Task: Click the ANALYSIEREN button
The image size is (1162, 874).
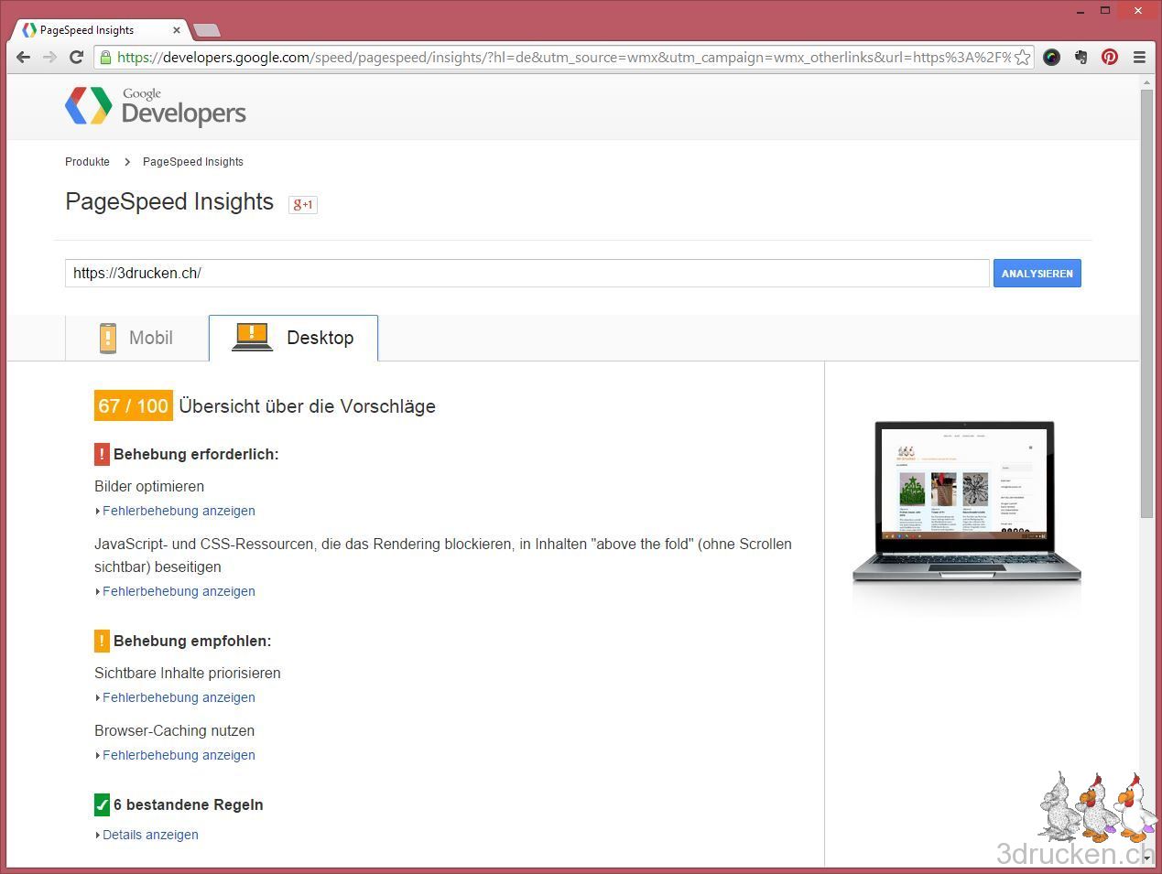Action: point(1037,273)
